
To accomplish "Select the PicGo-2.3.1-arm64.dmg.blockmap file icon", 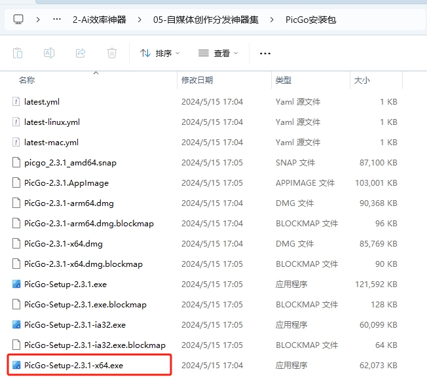I will click(16, 223).
